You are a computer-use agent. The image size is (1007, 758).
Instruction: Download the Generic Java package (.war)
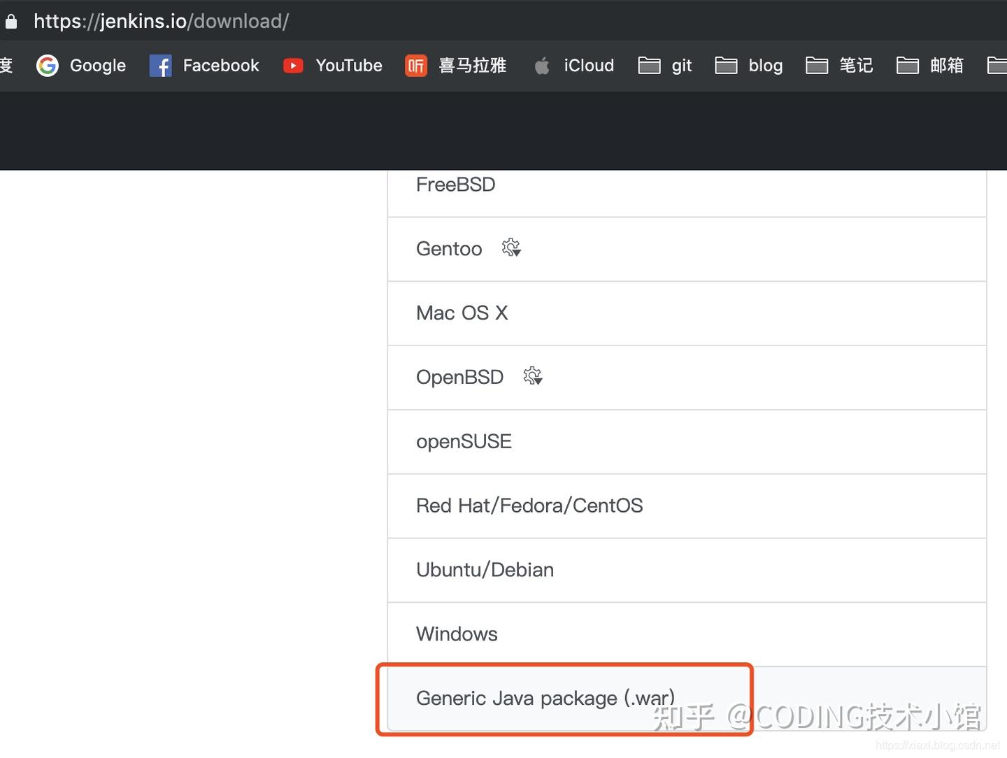[545, 698]
